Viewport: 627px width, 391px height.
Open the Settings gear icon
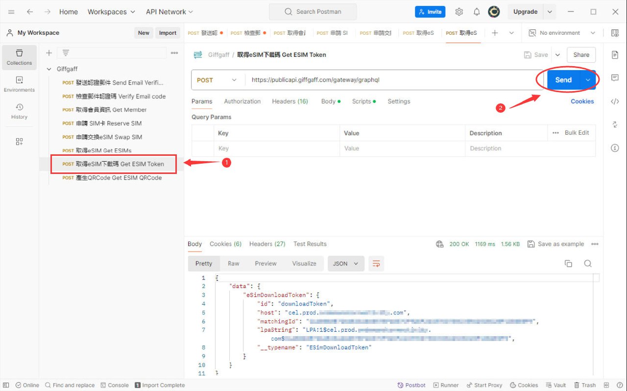tap(459, 12)
